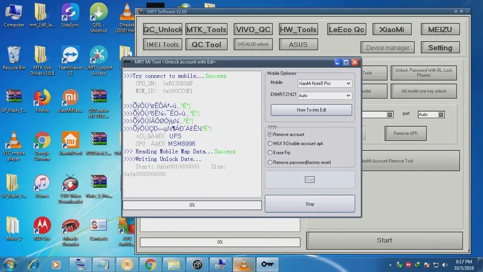
Task: Switch to the QC_Unlock section
Action: (163, 29)
